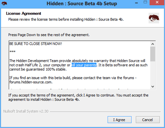
Task: Close the Hidden Source Beta 4b Setup
Action: pyautogui.click(x=157, y=2)
